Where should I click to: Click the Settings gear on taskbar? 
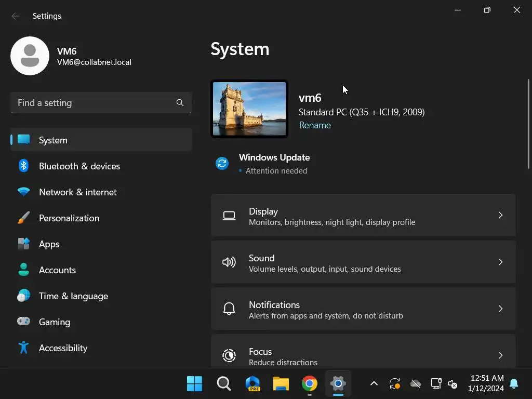click(338, 384)
